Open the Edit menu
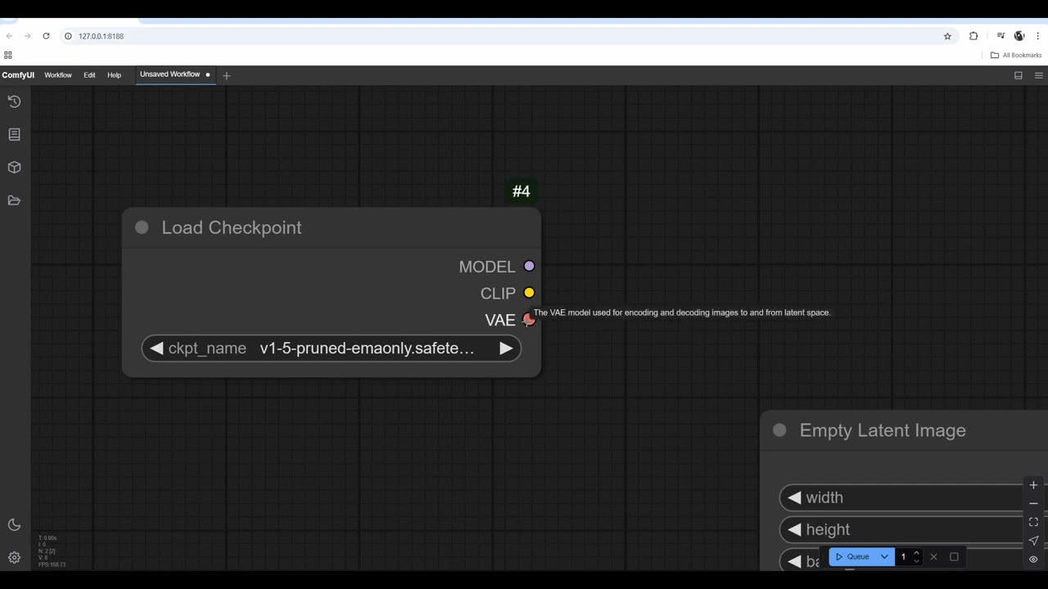The image size is (1048, 589). coord(89,75)
